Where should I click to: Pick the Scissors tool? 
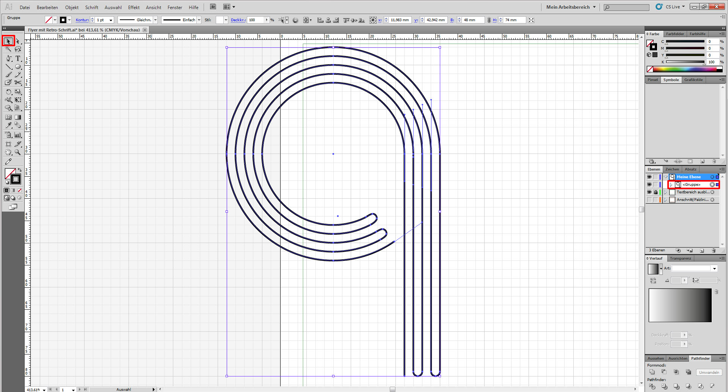[x=18, y=82]
